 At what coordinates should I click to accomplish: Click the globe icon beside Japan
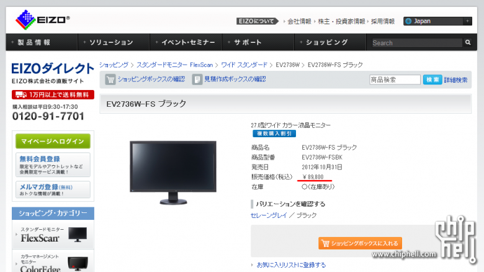coord(409,21)
